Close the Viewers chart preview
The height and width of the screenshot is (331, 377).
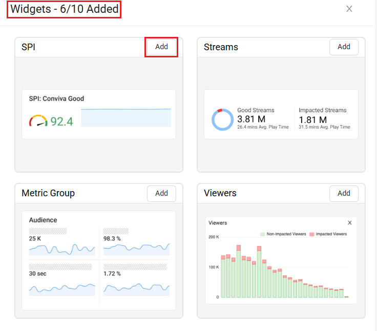pos(349,223)
